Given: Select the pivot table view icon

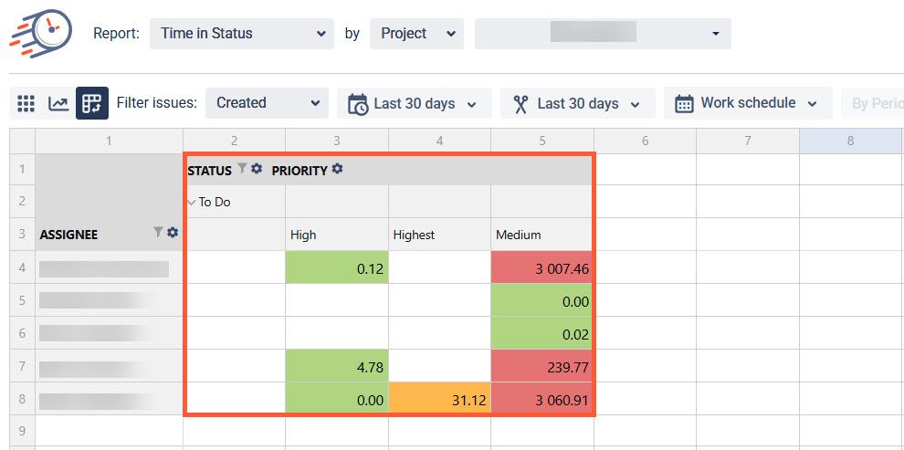Looking at the screenshot, I should pos(91,103).
